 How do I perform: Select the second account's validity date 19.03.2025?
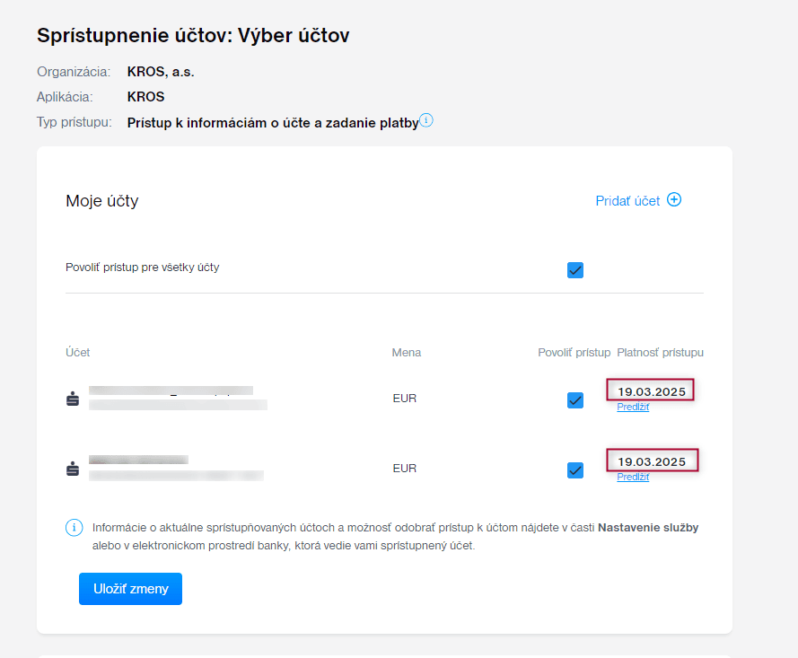(651, 461)
